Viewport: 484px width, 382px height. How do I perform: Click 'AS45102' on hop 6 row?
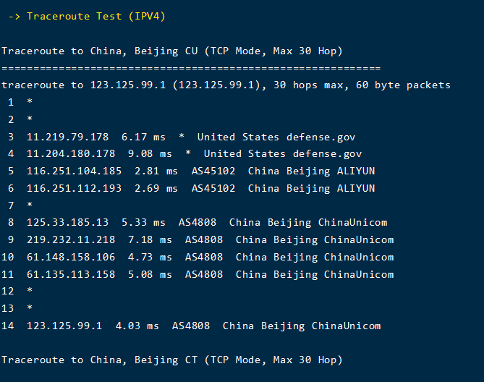tap(213, 188)
